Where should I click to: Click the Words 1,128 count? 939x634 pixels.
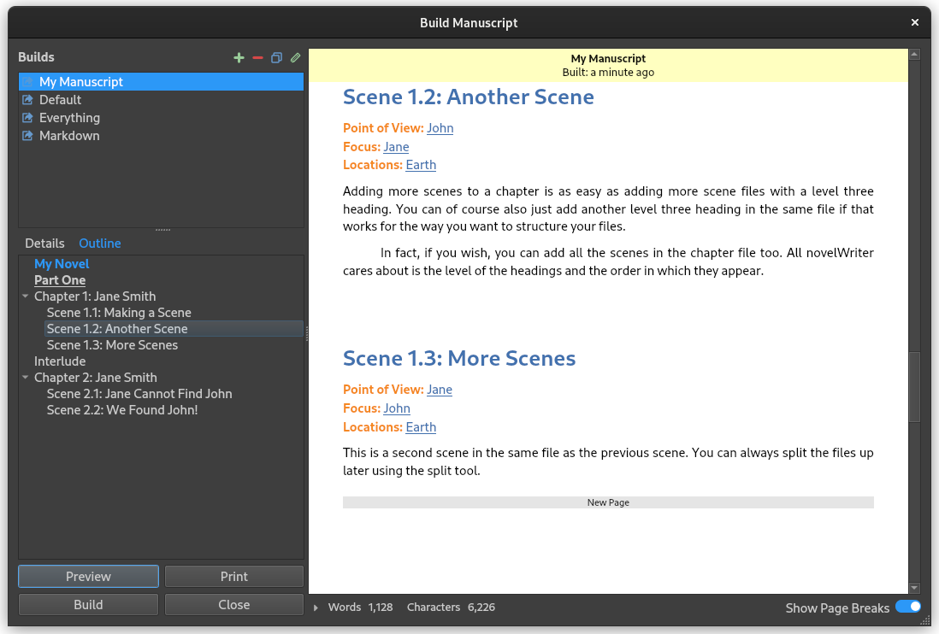(x=361, y=607)
